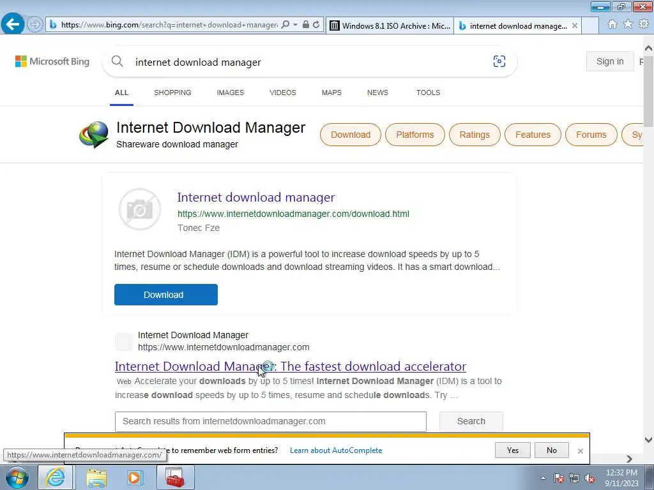The width and height of the screenshot is (654, 490).
Task: Click the Sign in button
Action: pos(610,61)
